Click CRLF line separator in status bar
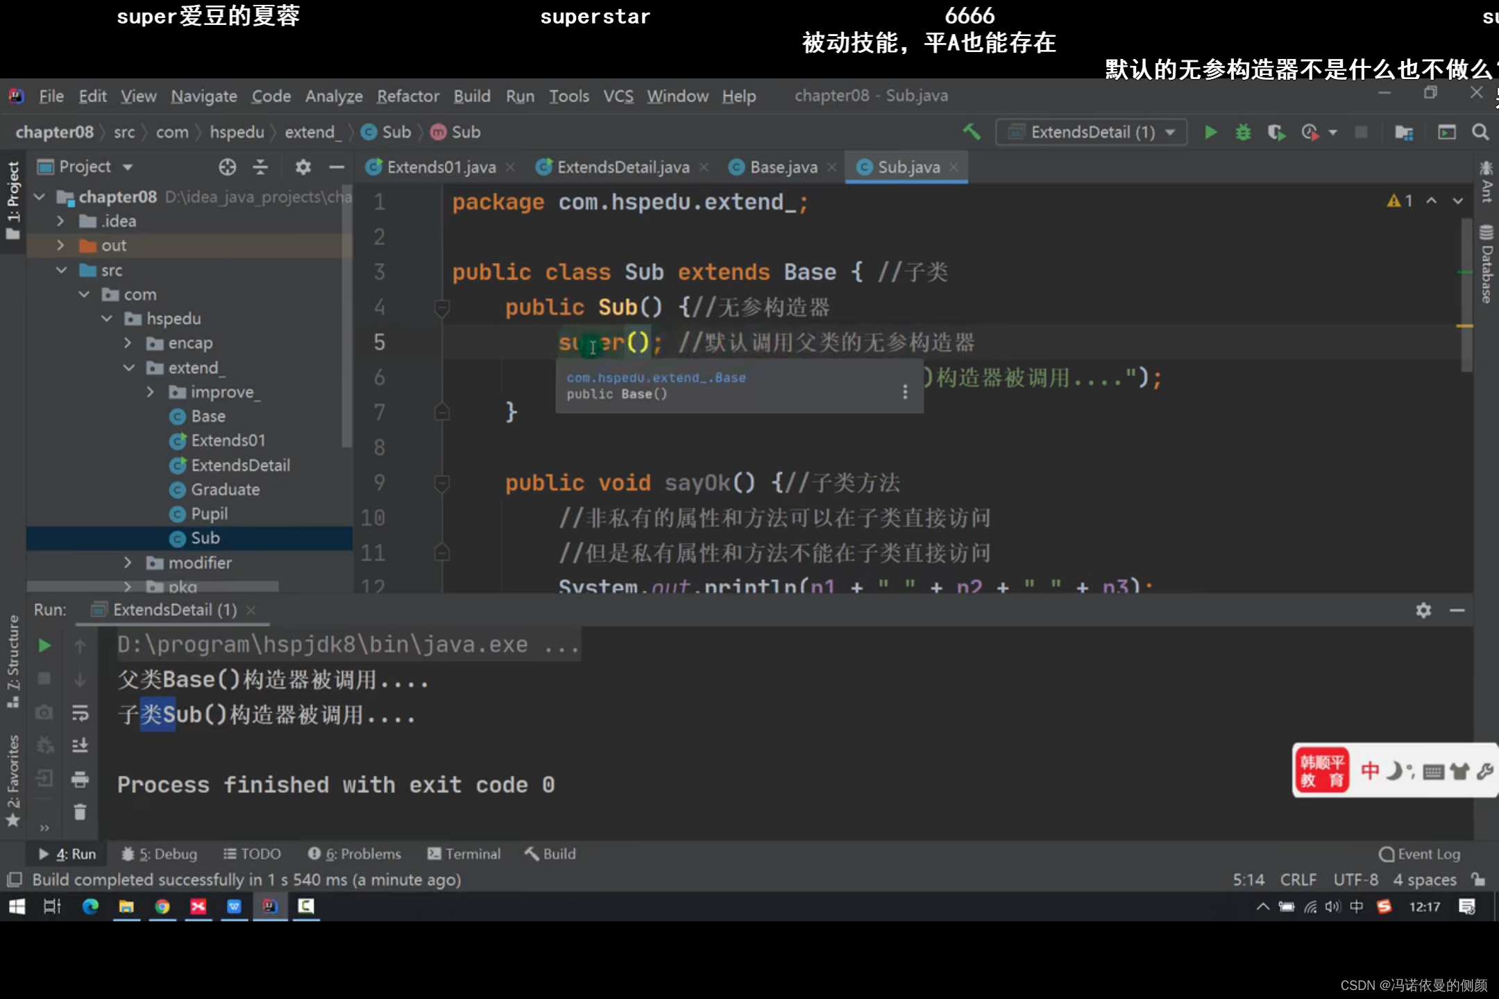Viewport: 1499px width, 999px height. [1298, 880]
